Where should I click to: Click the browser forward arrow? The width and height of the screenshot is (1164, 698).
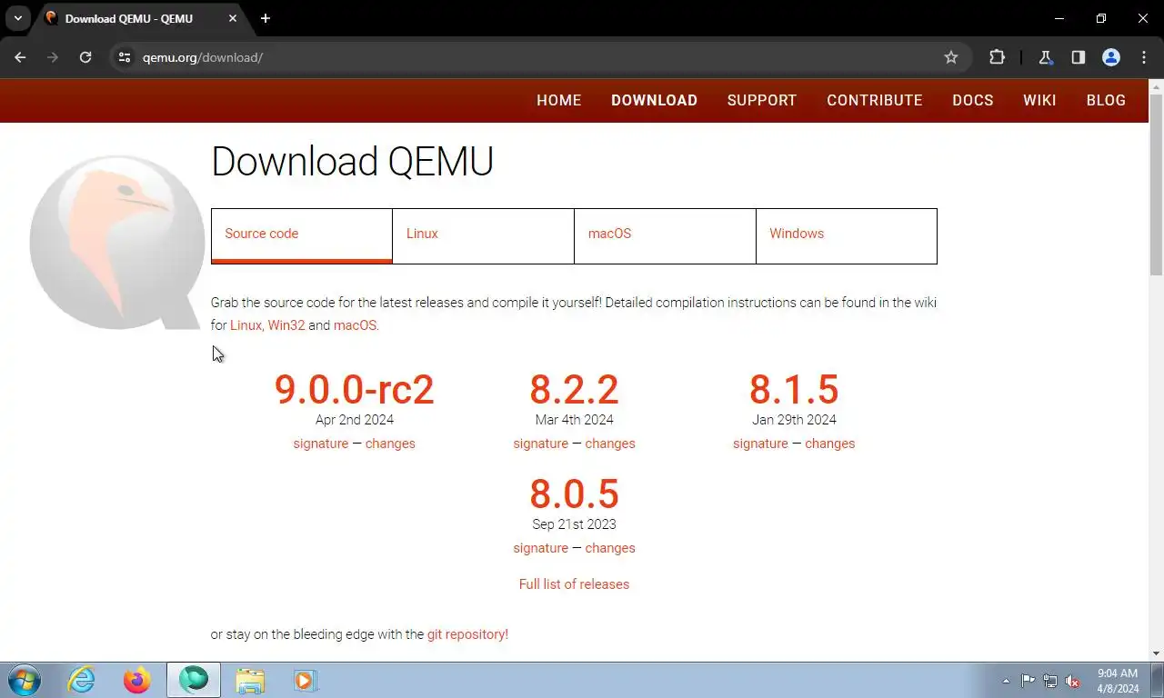pos(53,57)
